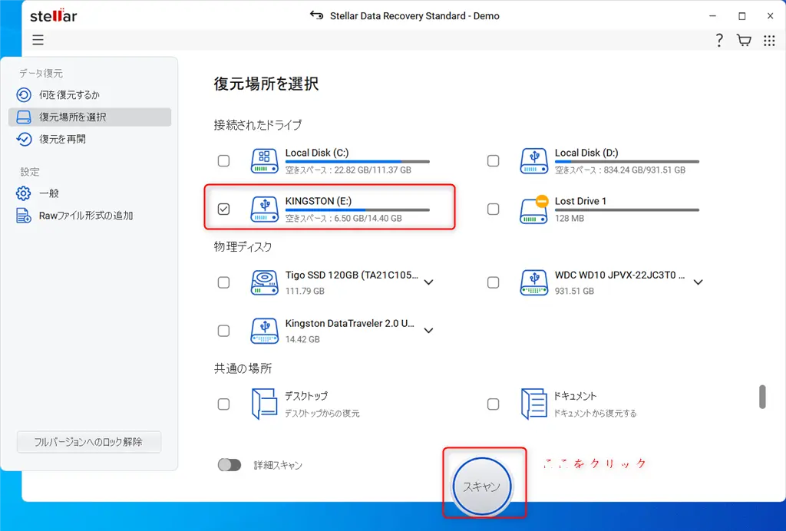Open the 復元を再開 recovery resume section

(x=23, y=139)
